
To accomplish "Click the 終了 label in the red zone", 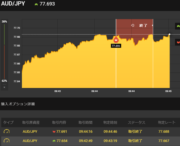I will [x=143, y=26].
